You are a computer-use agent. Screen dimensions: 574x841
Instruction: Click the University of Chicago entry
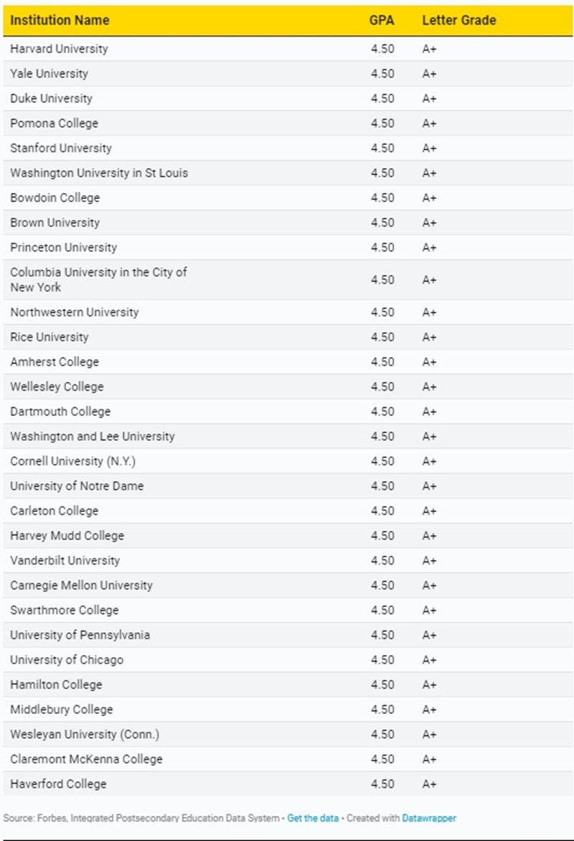click(67, 660)
